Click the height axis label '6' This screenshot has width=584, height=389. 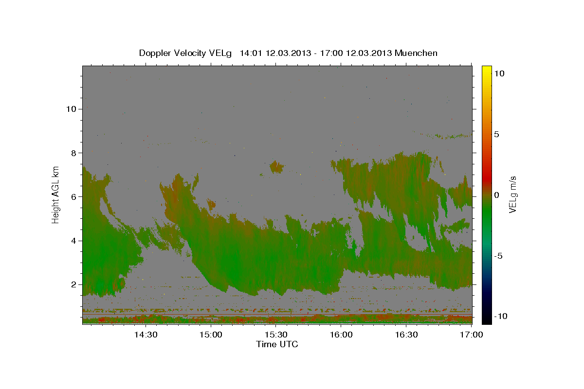point(74,196)
